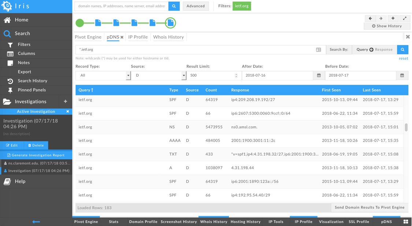The width and height of the screenshot is (412, 226).
Task: Open the Stats bottom tab
Action: (114, 222)
